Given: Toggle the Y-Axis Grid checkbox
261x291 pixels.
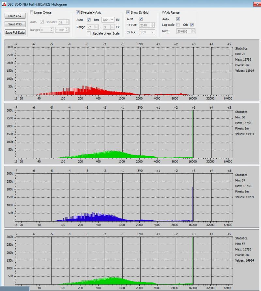Looking at the screenshot, I should [x=192, y=25].
